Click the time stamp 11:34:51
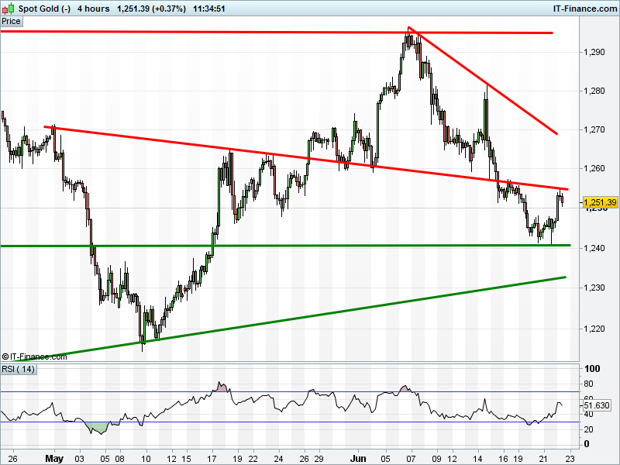The height and width of the screenshot is (465, 620). click(x=208, y=9)
